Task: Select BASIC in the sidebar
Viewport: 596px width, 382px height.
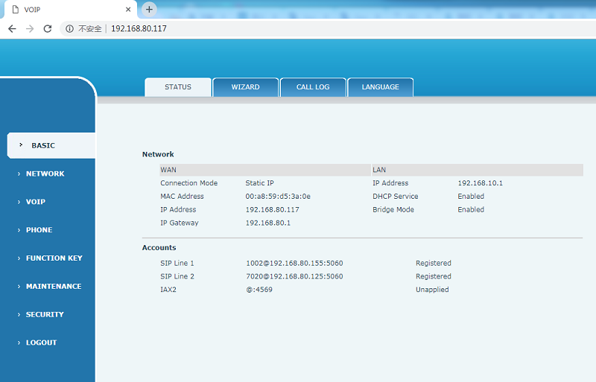Action: point(43,146)
